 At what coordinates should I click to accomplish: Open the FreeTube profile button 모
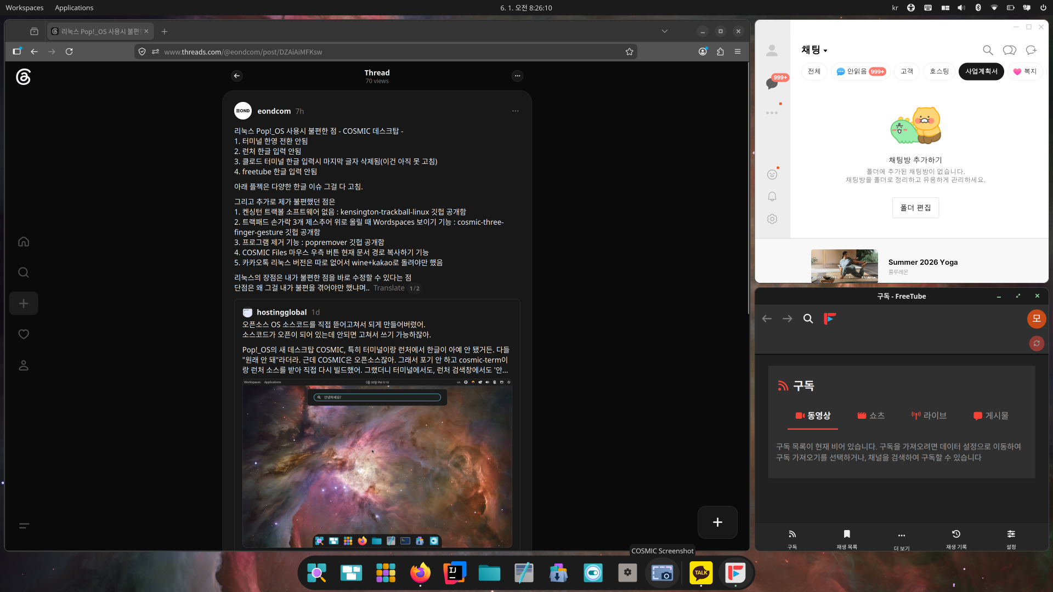point(1037,319)
